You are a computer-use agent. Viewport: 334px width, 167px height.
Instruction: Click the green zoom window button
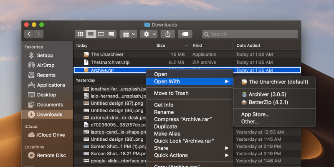(41, 25)
